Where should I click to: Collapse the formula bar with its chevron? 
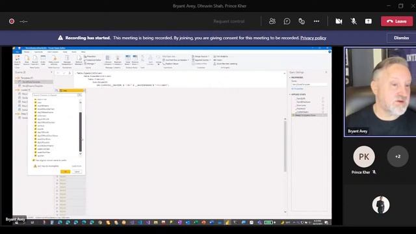tap(285, 73)
